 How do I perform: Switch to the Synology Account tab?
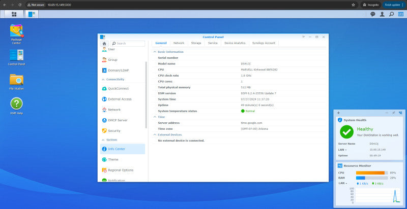pyautogui.click(x=264, y=43)
